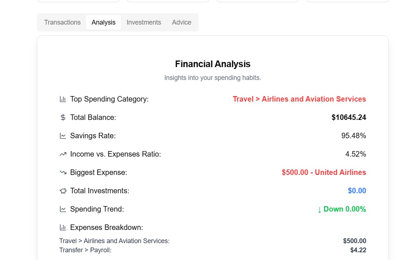Click the bar chart icon beside Expenses Breakdown
417x260 pixels.
[63, 227]
